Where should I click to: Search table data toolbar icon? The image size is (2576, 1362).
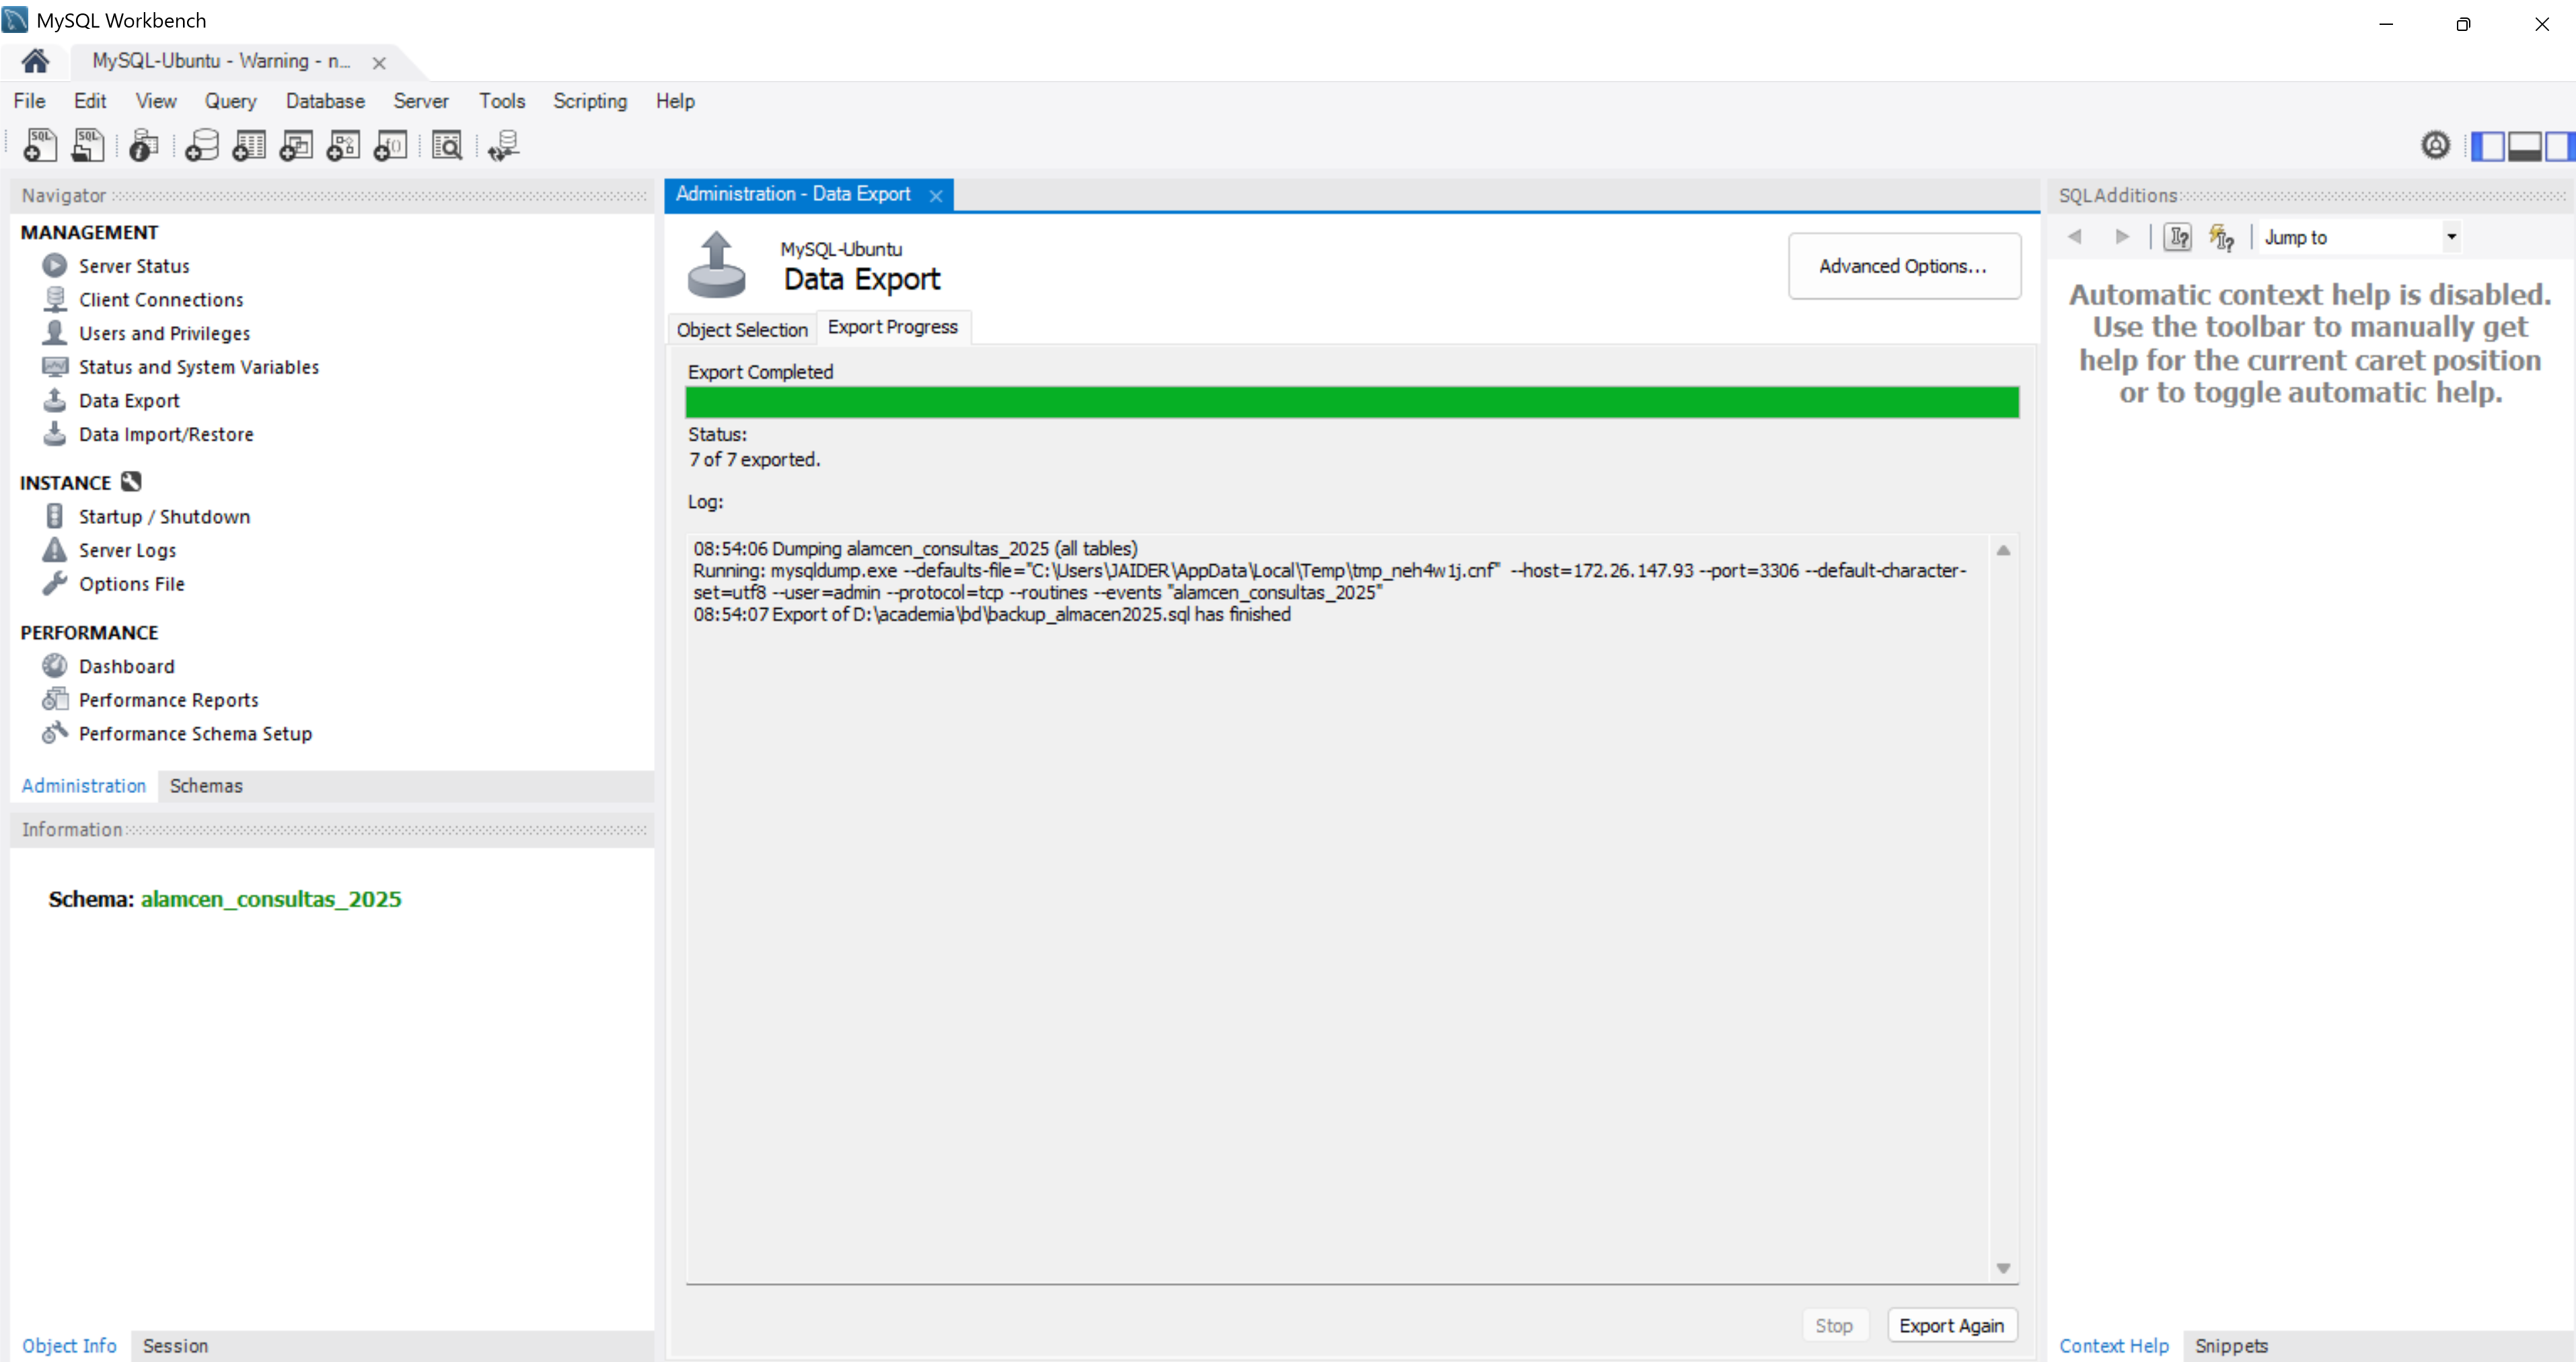point(447,145)
